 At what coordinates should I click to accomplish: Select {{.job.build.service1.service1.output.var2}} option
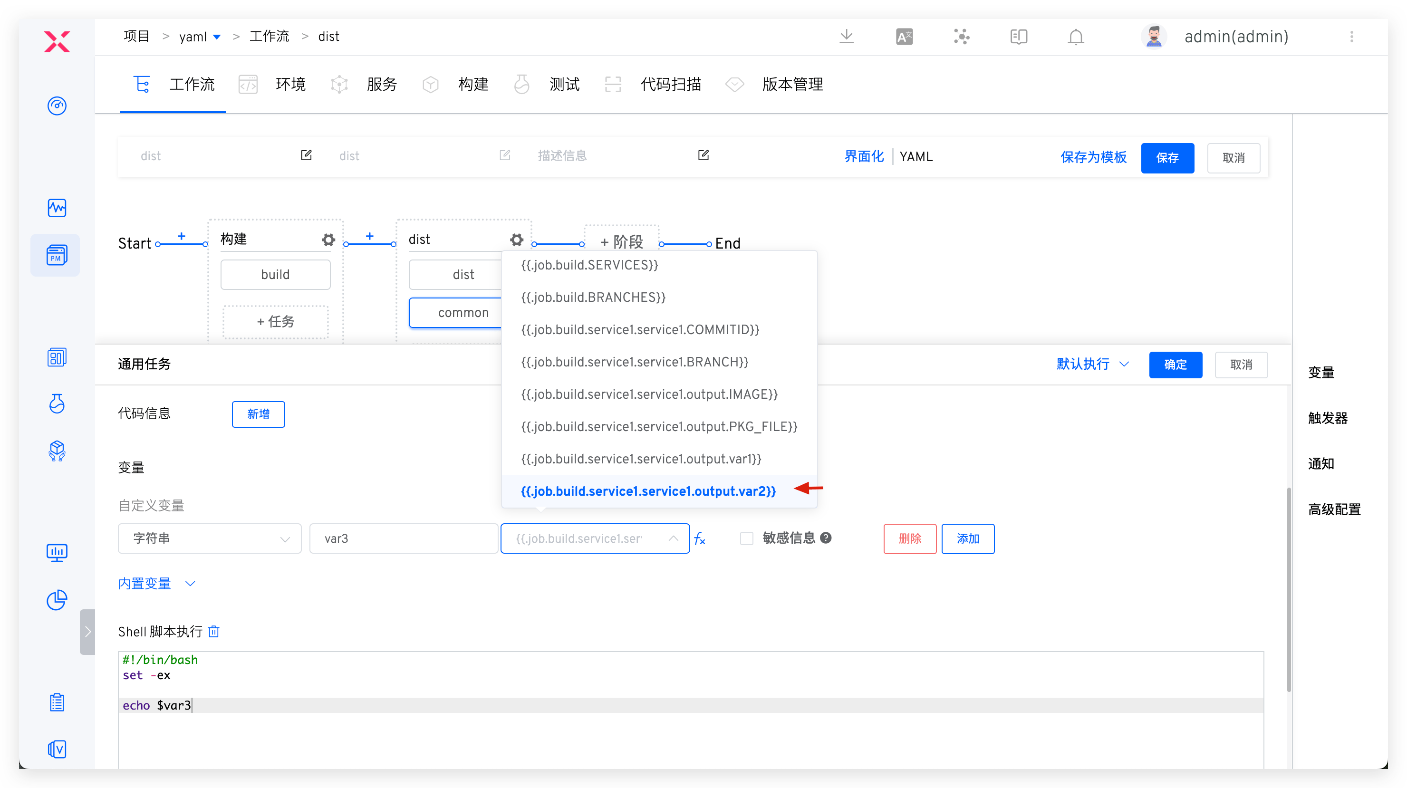648,491
